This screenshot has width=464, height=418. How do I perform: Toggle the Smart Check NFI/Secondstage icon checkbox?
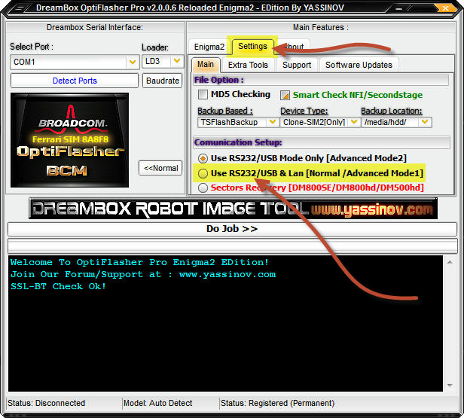point(285,96)
